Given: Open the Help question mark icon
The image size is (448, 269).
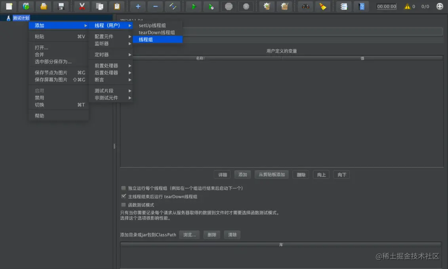Looking at the screenshot, I should pos(361,6).
